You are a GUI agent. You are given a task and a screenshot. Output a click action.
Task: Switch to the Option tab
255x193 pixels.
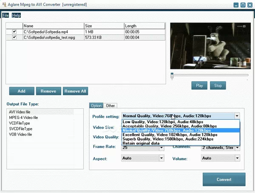[96, 105]
